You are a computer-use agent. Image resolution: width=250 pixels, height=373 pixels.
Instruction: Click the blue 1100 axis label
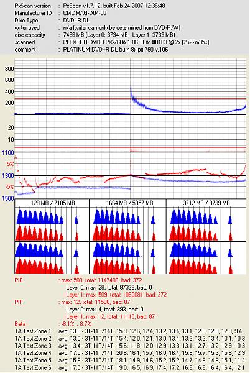(x=8, y=153)
